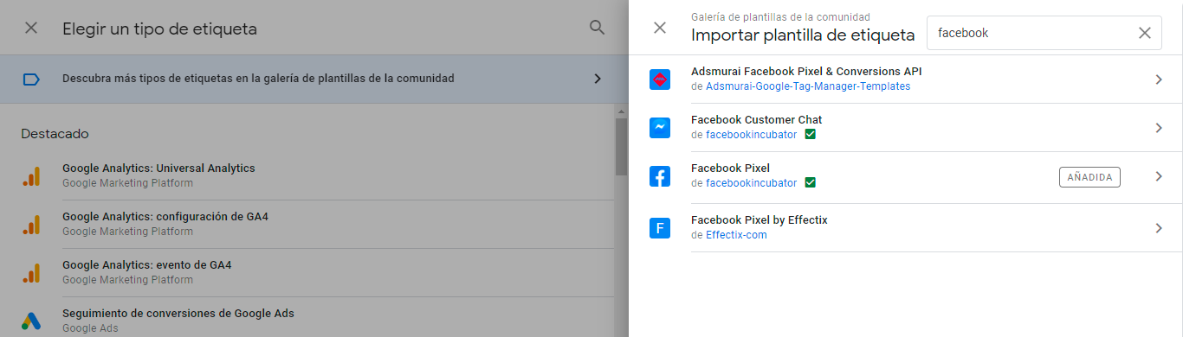
Task: Click the GA4 event analytics icon
Action: 31,272
